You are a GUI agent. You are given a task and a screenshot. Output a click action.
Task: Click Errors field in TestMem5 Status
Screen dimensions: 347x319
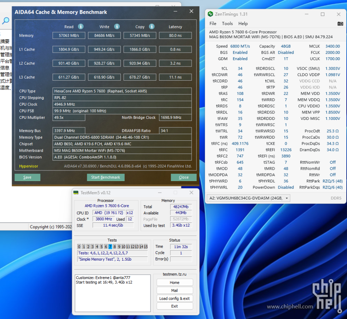pos(181,259)
